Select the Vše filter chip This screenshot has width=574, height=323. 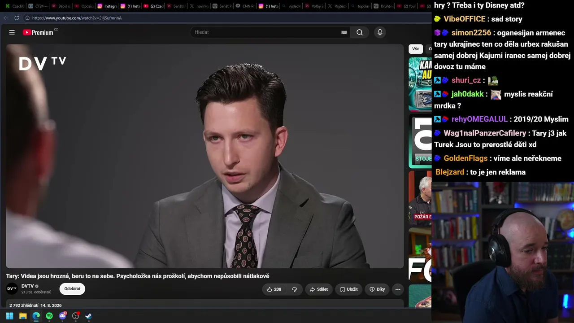[x=416, y=49]
